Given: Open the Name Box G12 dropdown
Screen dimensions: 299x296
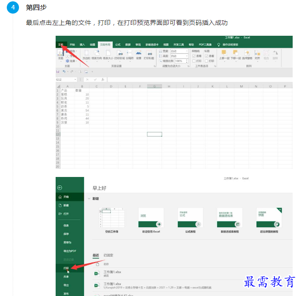Looking at the screenshot, I should [x=76, y=79].
